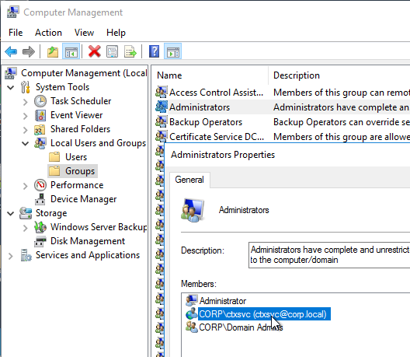410x357 pixels.
Task: Open the View menu
Action: pyautogui.click(x=84, y=33)
